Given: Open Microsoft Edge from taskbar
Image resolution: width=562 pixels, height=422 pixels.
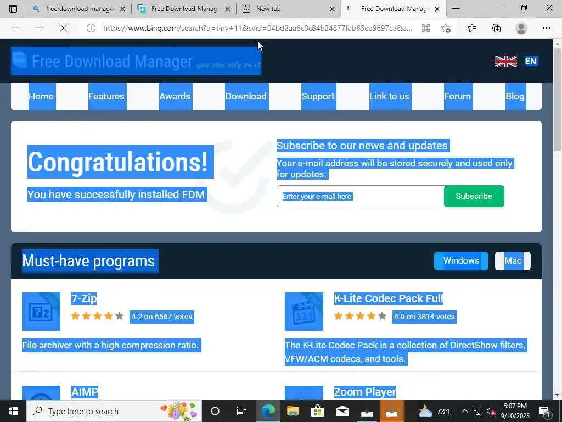Looking at the screenshot, I should (x=268, y=411).
